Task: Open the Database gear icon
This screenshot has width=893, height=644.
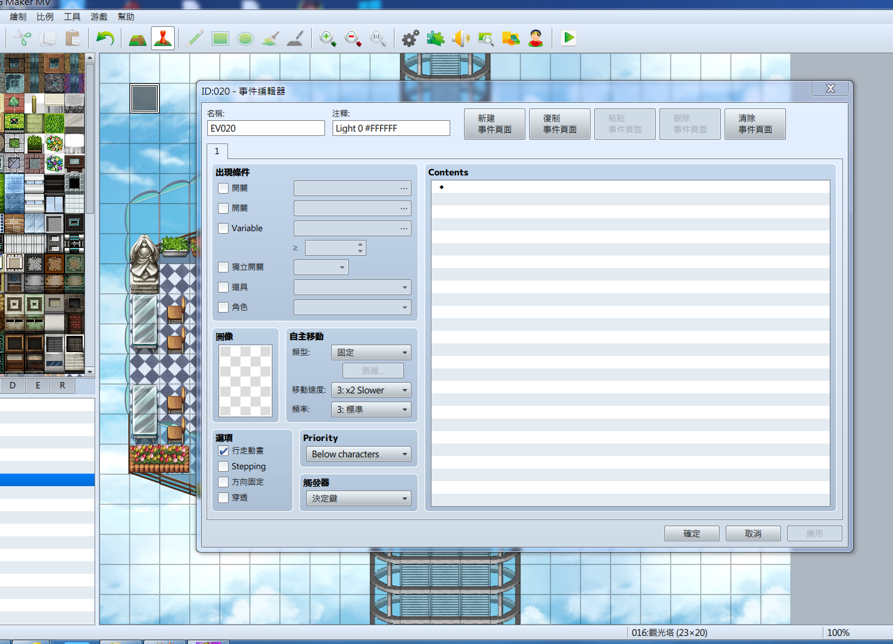Action: pyautogui.click(x=410, y=38)
